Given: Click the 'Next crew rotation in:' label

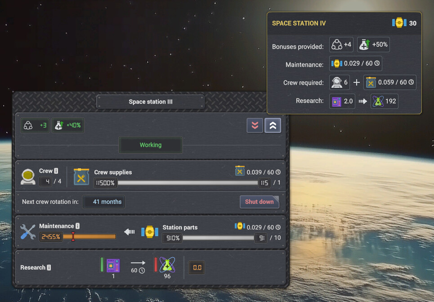Looking at the screenshot, I should (50, 202).
